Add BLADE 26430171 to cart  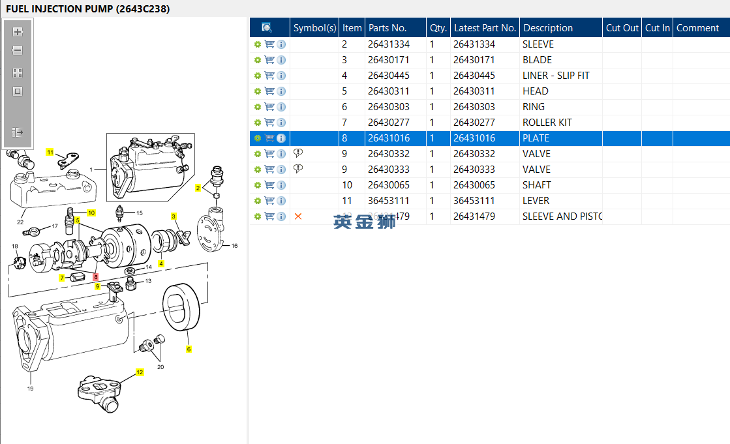tap(269, 60)
